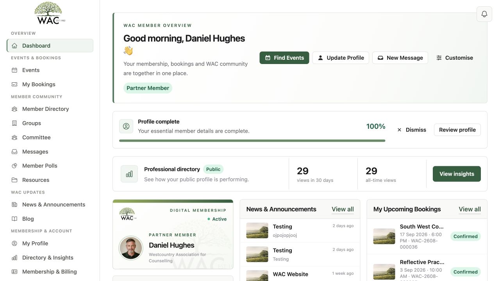Go to Member Directory in sidebar
The image size is (500, 281).
pyautogui.click(x=50, y=109)
